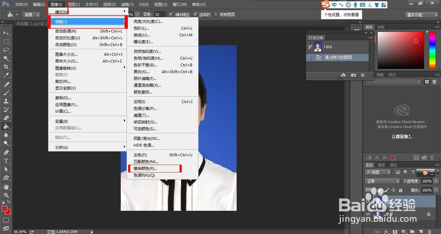The image size is (441, 234).
Task: Select the Paint Bucket tool in toolbox
Action: coord(6,126)
